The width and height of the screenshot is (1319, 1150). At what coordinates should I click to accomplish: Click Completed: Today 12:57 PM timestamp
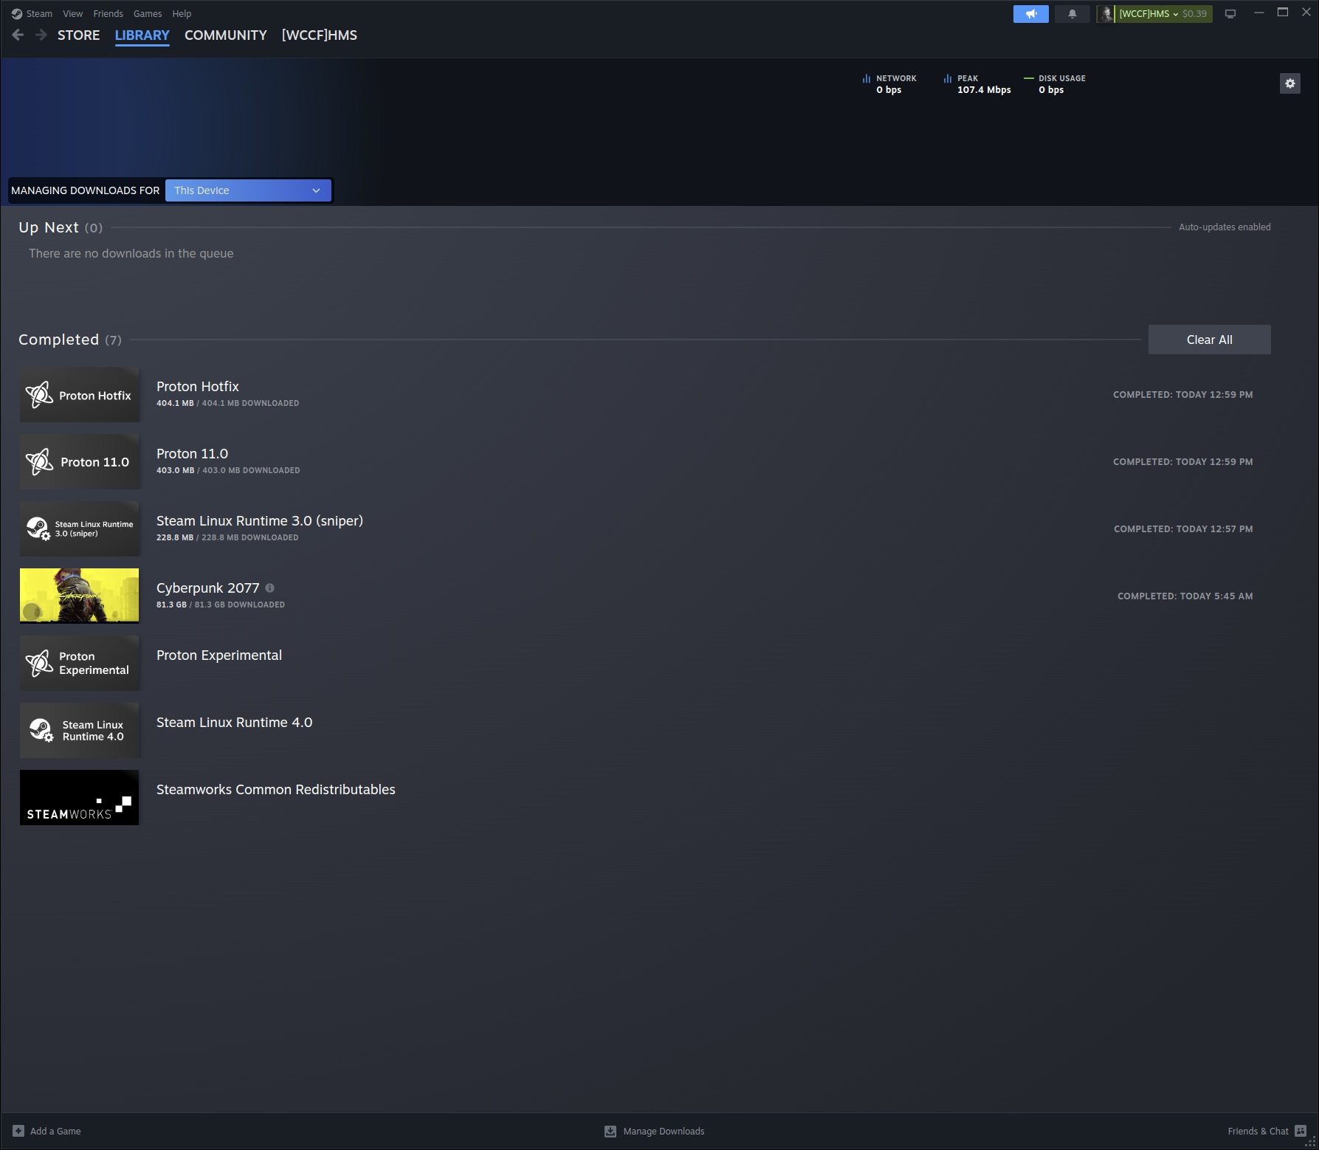point(1183,528)
